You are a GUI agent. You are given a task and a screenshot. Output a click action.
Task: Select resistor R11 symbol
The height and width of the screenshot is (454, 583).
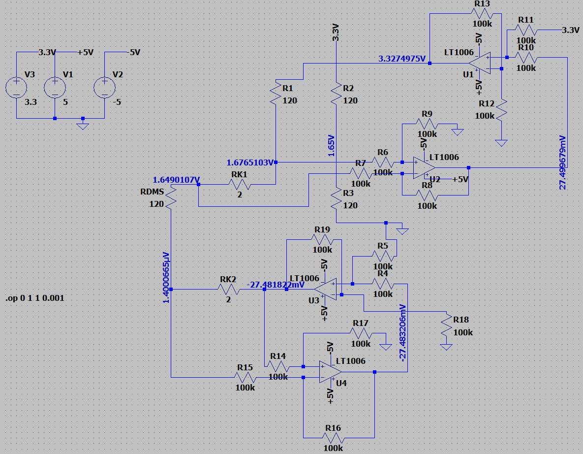coord(526,30)
